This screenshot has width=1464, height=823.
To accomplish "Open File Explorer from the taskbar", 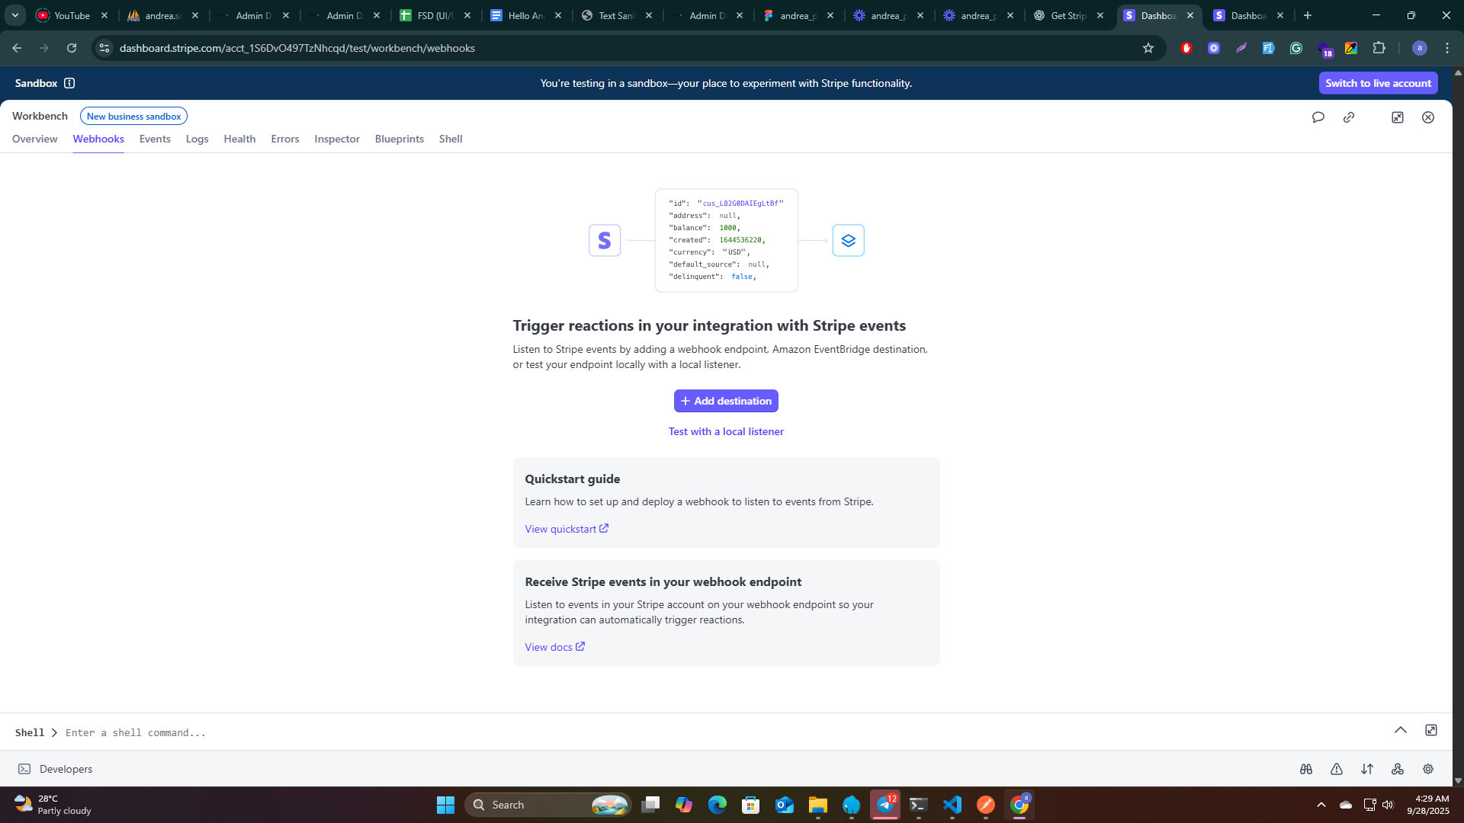I will click(818, 805).
